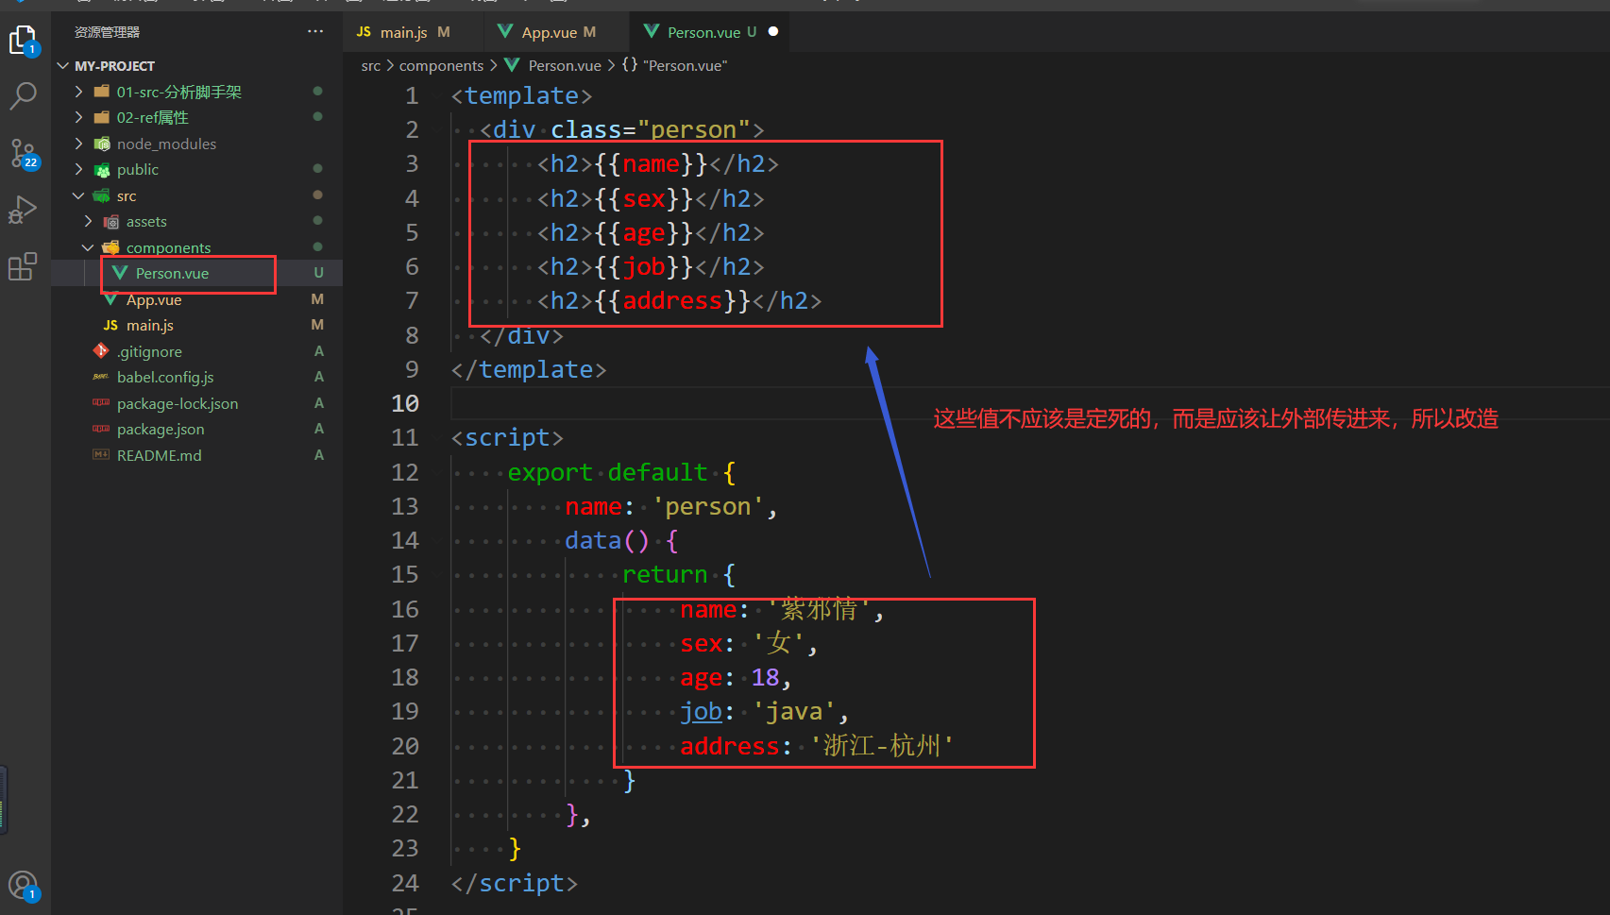Click the 资源管理器 panel title
The width and height of the screenshot is (1610, 915).
107,32
